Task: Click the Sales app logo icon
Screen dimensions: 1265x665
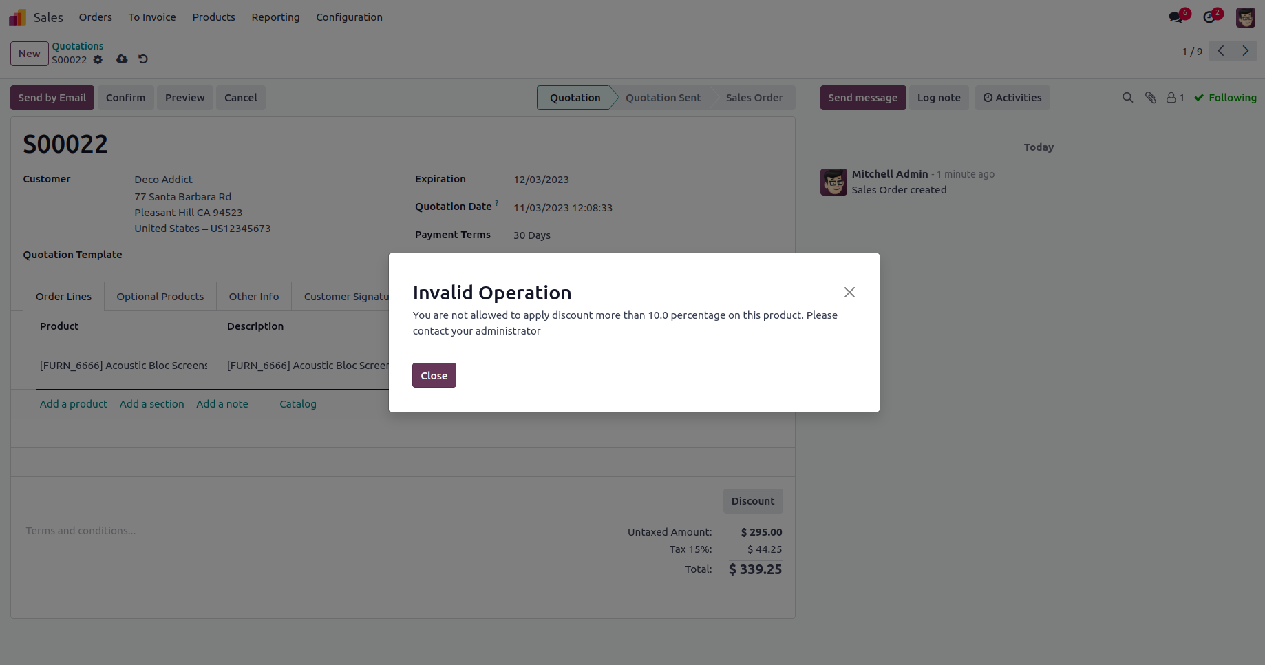Action: (17, 17)
